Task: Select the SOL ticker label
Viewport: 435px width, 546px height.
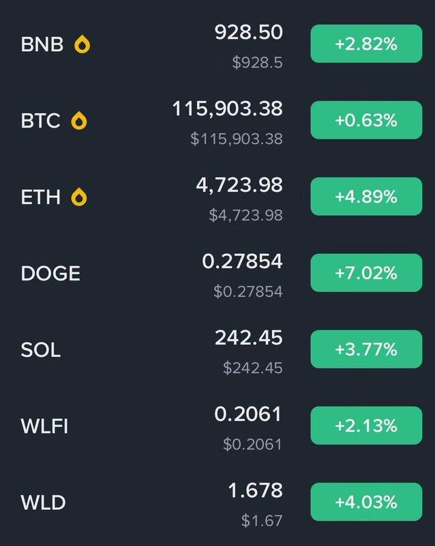Action: 41,349
